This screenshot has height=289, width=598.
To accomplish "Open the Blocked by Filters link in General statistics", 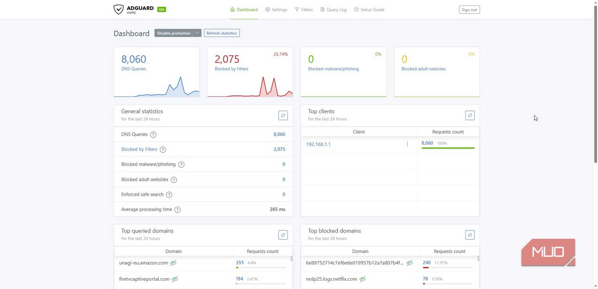I will point(139,149).
